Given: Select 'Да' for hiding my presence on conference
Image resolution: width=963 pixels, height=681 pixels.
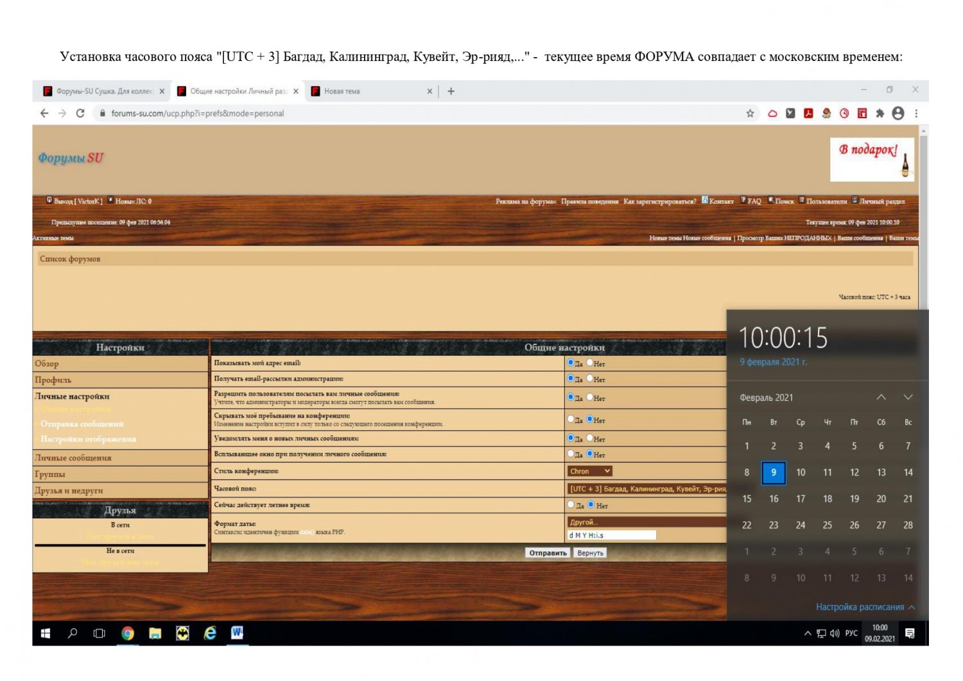Looking at the screenshot, I should [570, 420].
